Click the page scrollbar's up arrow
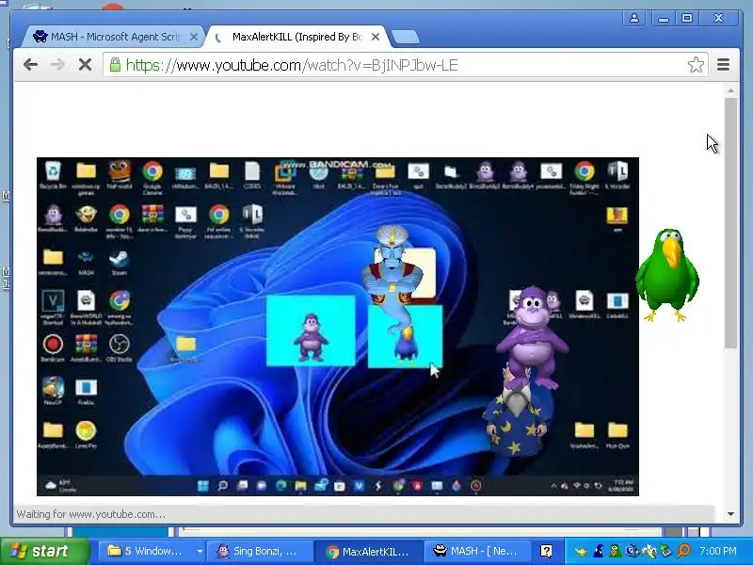The height and width of the screenshot is (565, 753). pyautogui.click(x=731, y=90)
